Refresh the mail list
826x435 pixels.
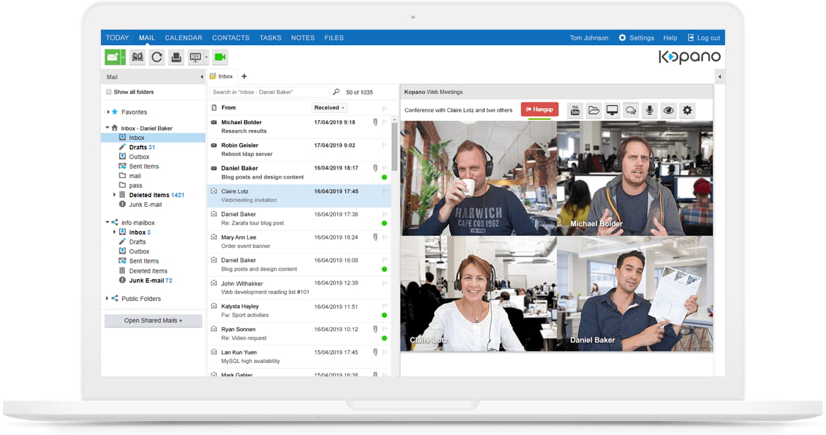(157, 57)
